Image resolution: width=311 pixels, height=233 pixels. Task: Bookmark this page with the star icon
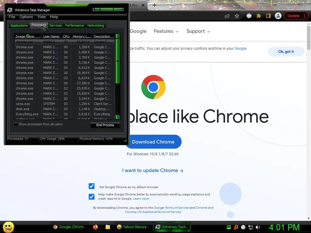click(x=237, y=16)
